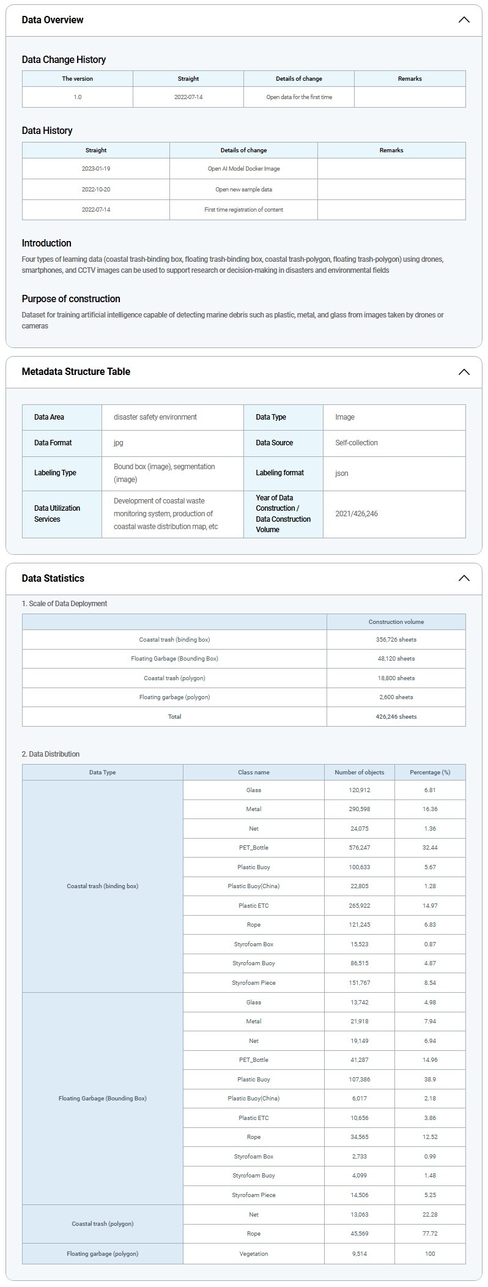Click the '2021/426,246' construction volume value
The height and width of the screenshot is (1287, 488).
pos(357,514)
